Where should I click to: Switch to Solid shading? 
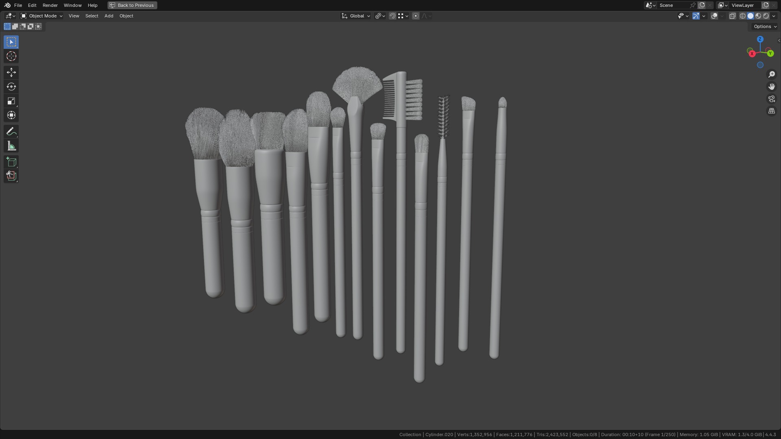click(x=750, y=16)
